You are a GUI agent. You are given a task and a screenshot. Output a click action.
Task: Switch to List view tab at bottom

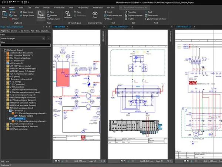[x=9, y=161]
